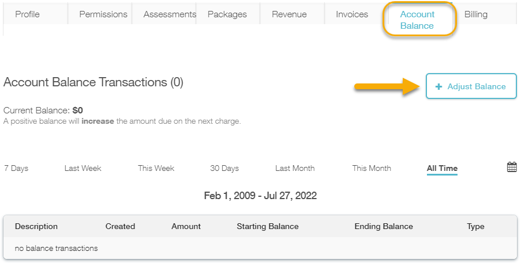Click the Adjust Balance button
Screen dimensions: 521x263
point(471,86)
